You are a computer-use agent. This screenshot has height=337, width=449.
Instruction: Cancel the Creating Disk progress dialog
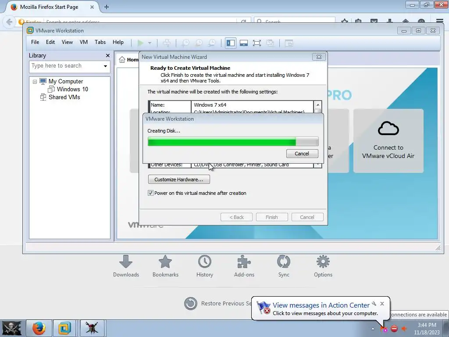pos(302,154)
